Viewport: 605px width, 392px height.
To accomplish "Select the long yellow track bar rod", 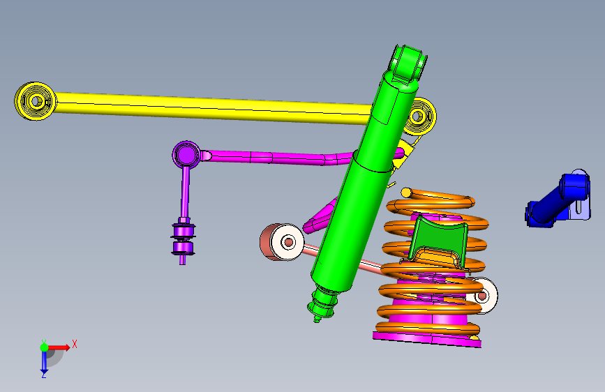I will click(212, 107).
